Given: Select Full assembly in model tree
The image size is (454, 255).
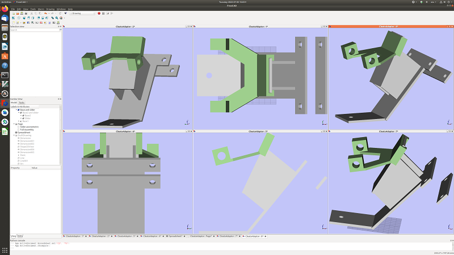Looking at the screenshot, I should (x=26, y=129).
